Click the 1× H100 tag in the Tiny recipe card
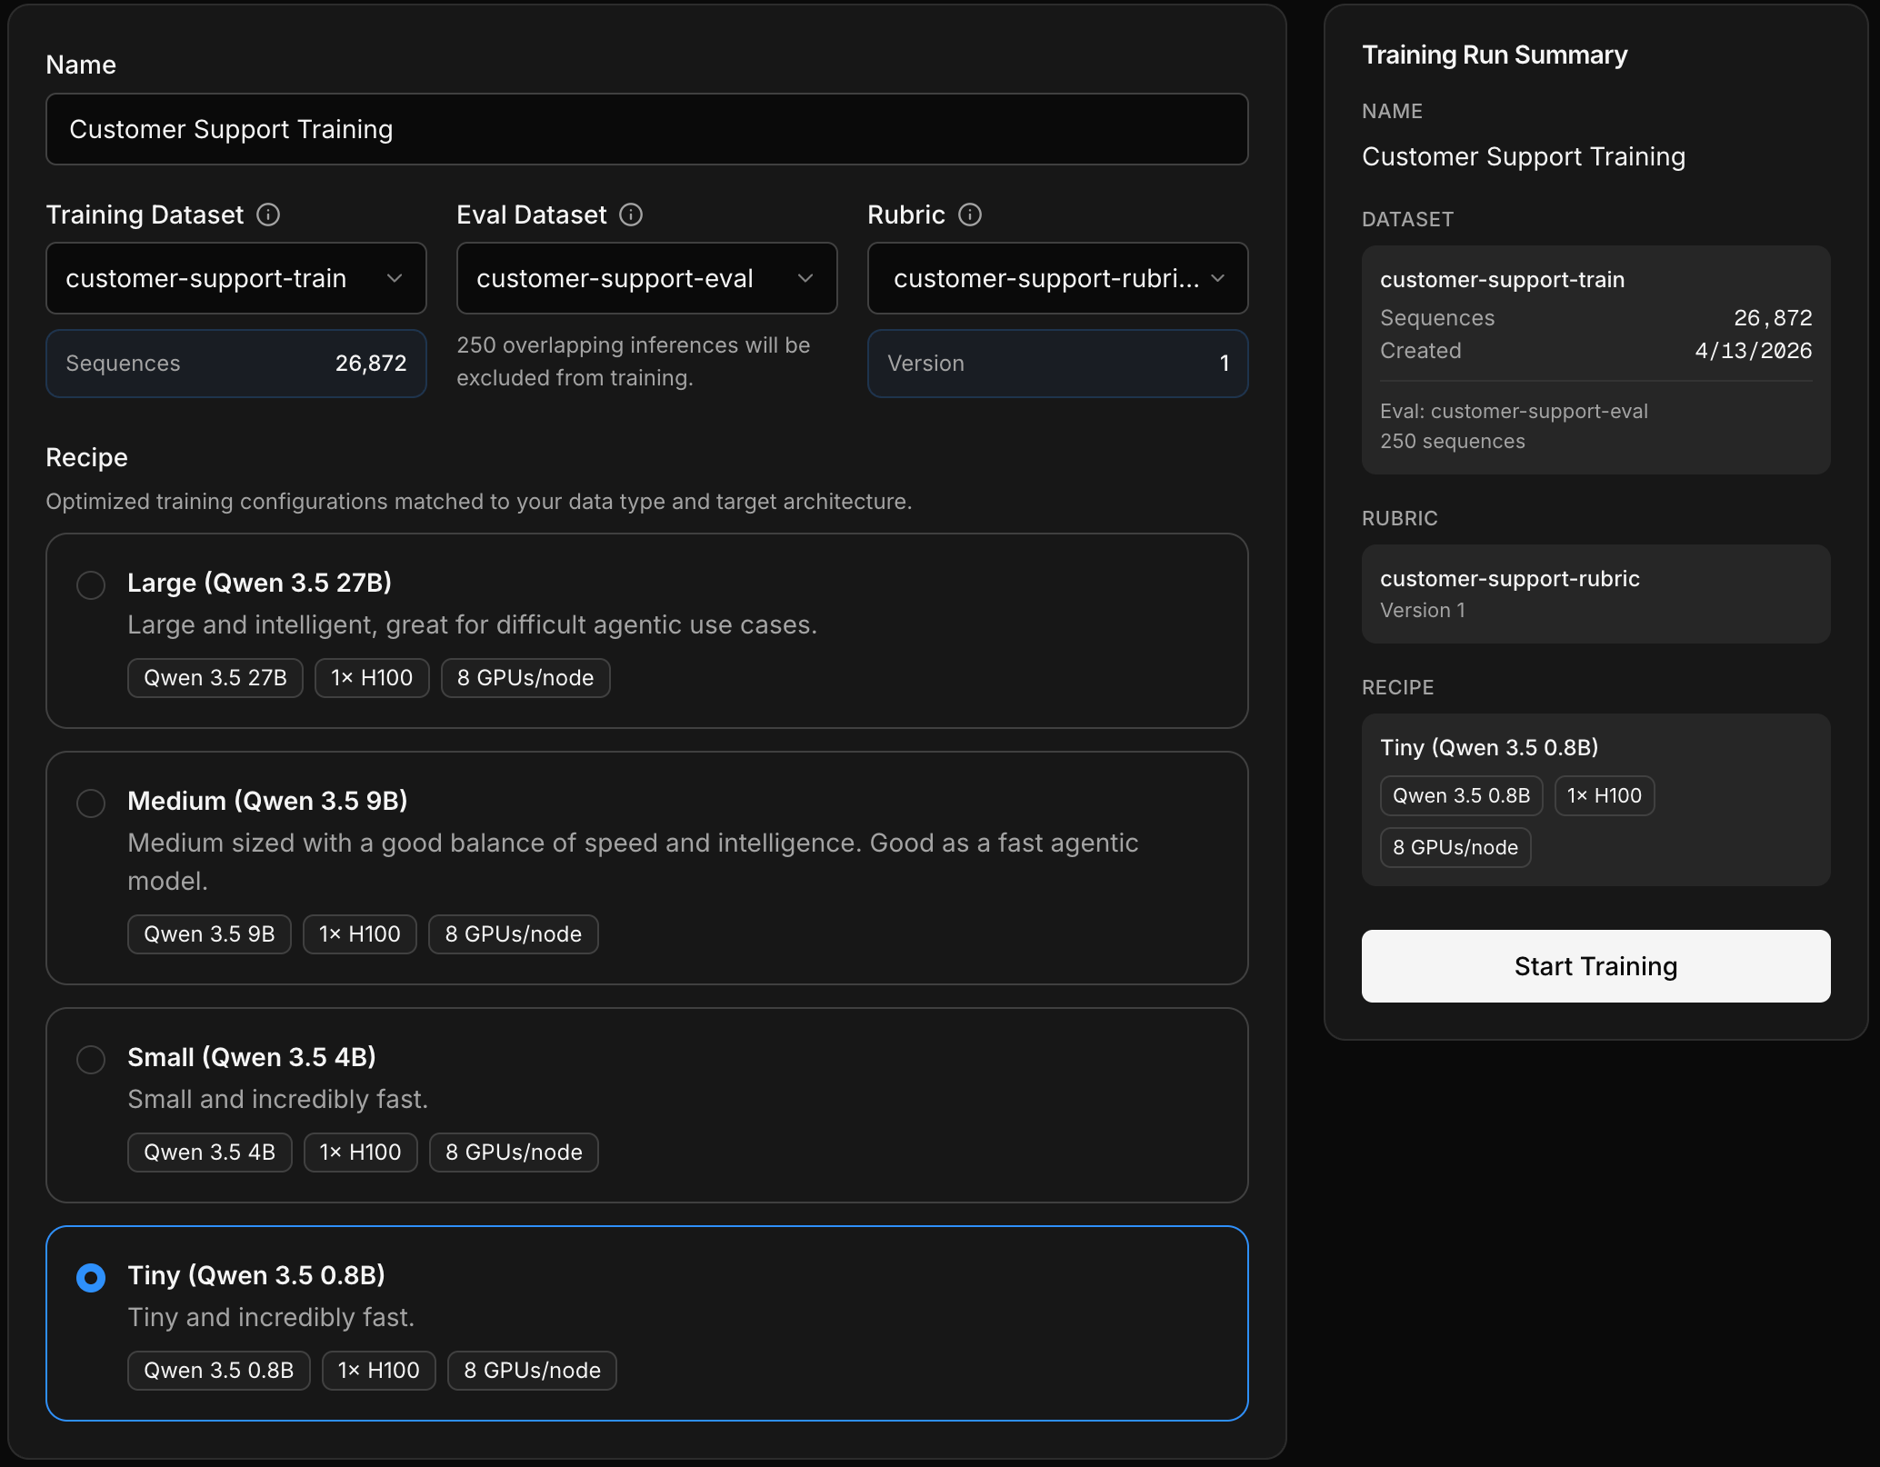 click(379, 1371)
